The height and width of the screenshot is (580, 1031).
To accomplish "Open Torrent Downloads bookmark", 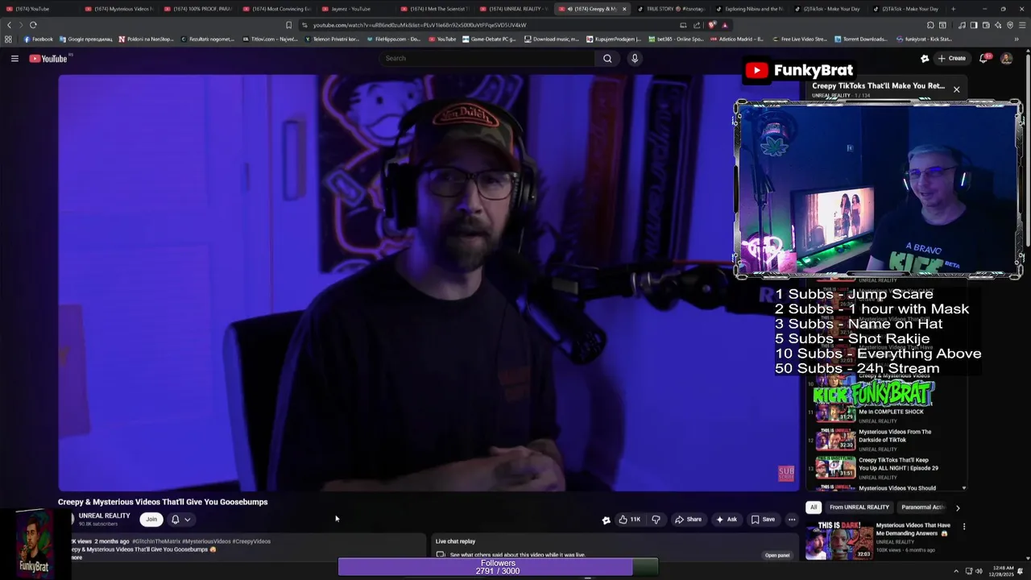I will [x=861, y=39].
